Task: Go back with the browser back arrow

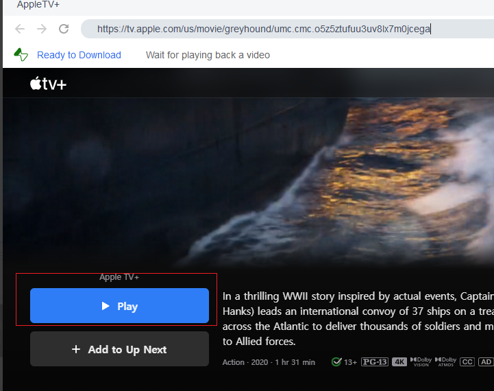Action: coord(20,29)
